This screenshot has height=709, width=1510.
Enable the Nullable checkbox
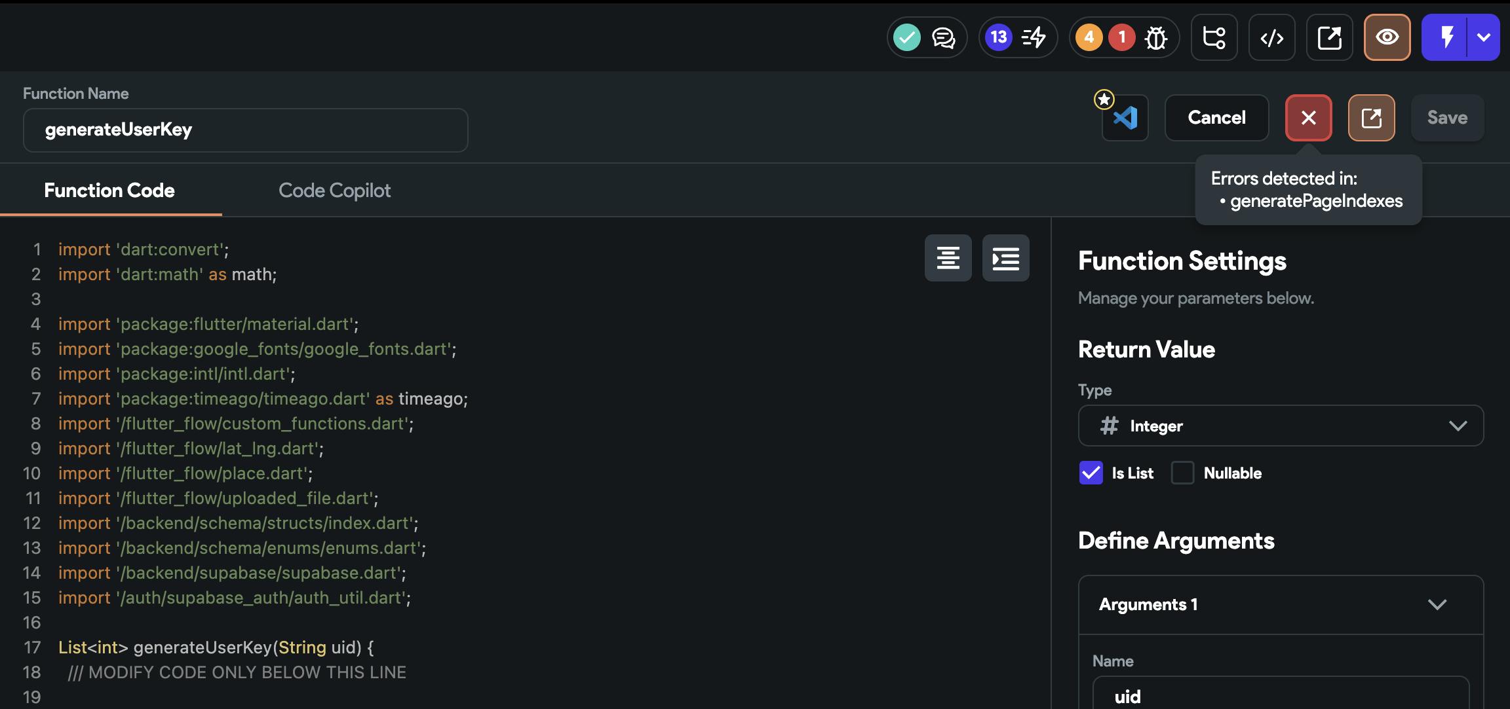tap(1182, 473)
